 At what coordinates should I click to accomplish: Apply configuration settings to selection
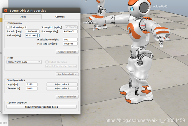pos(67,52)
